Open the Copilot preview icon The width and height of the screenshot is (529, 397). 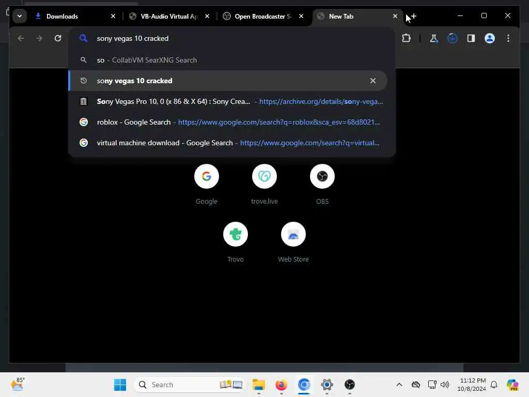[512, 385]
